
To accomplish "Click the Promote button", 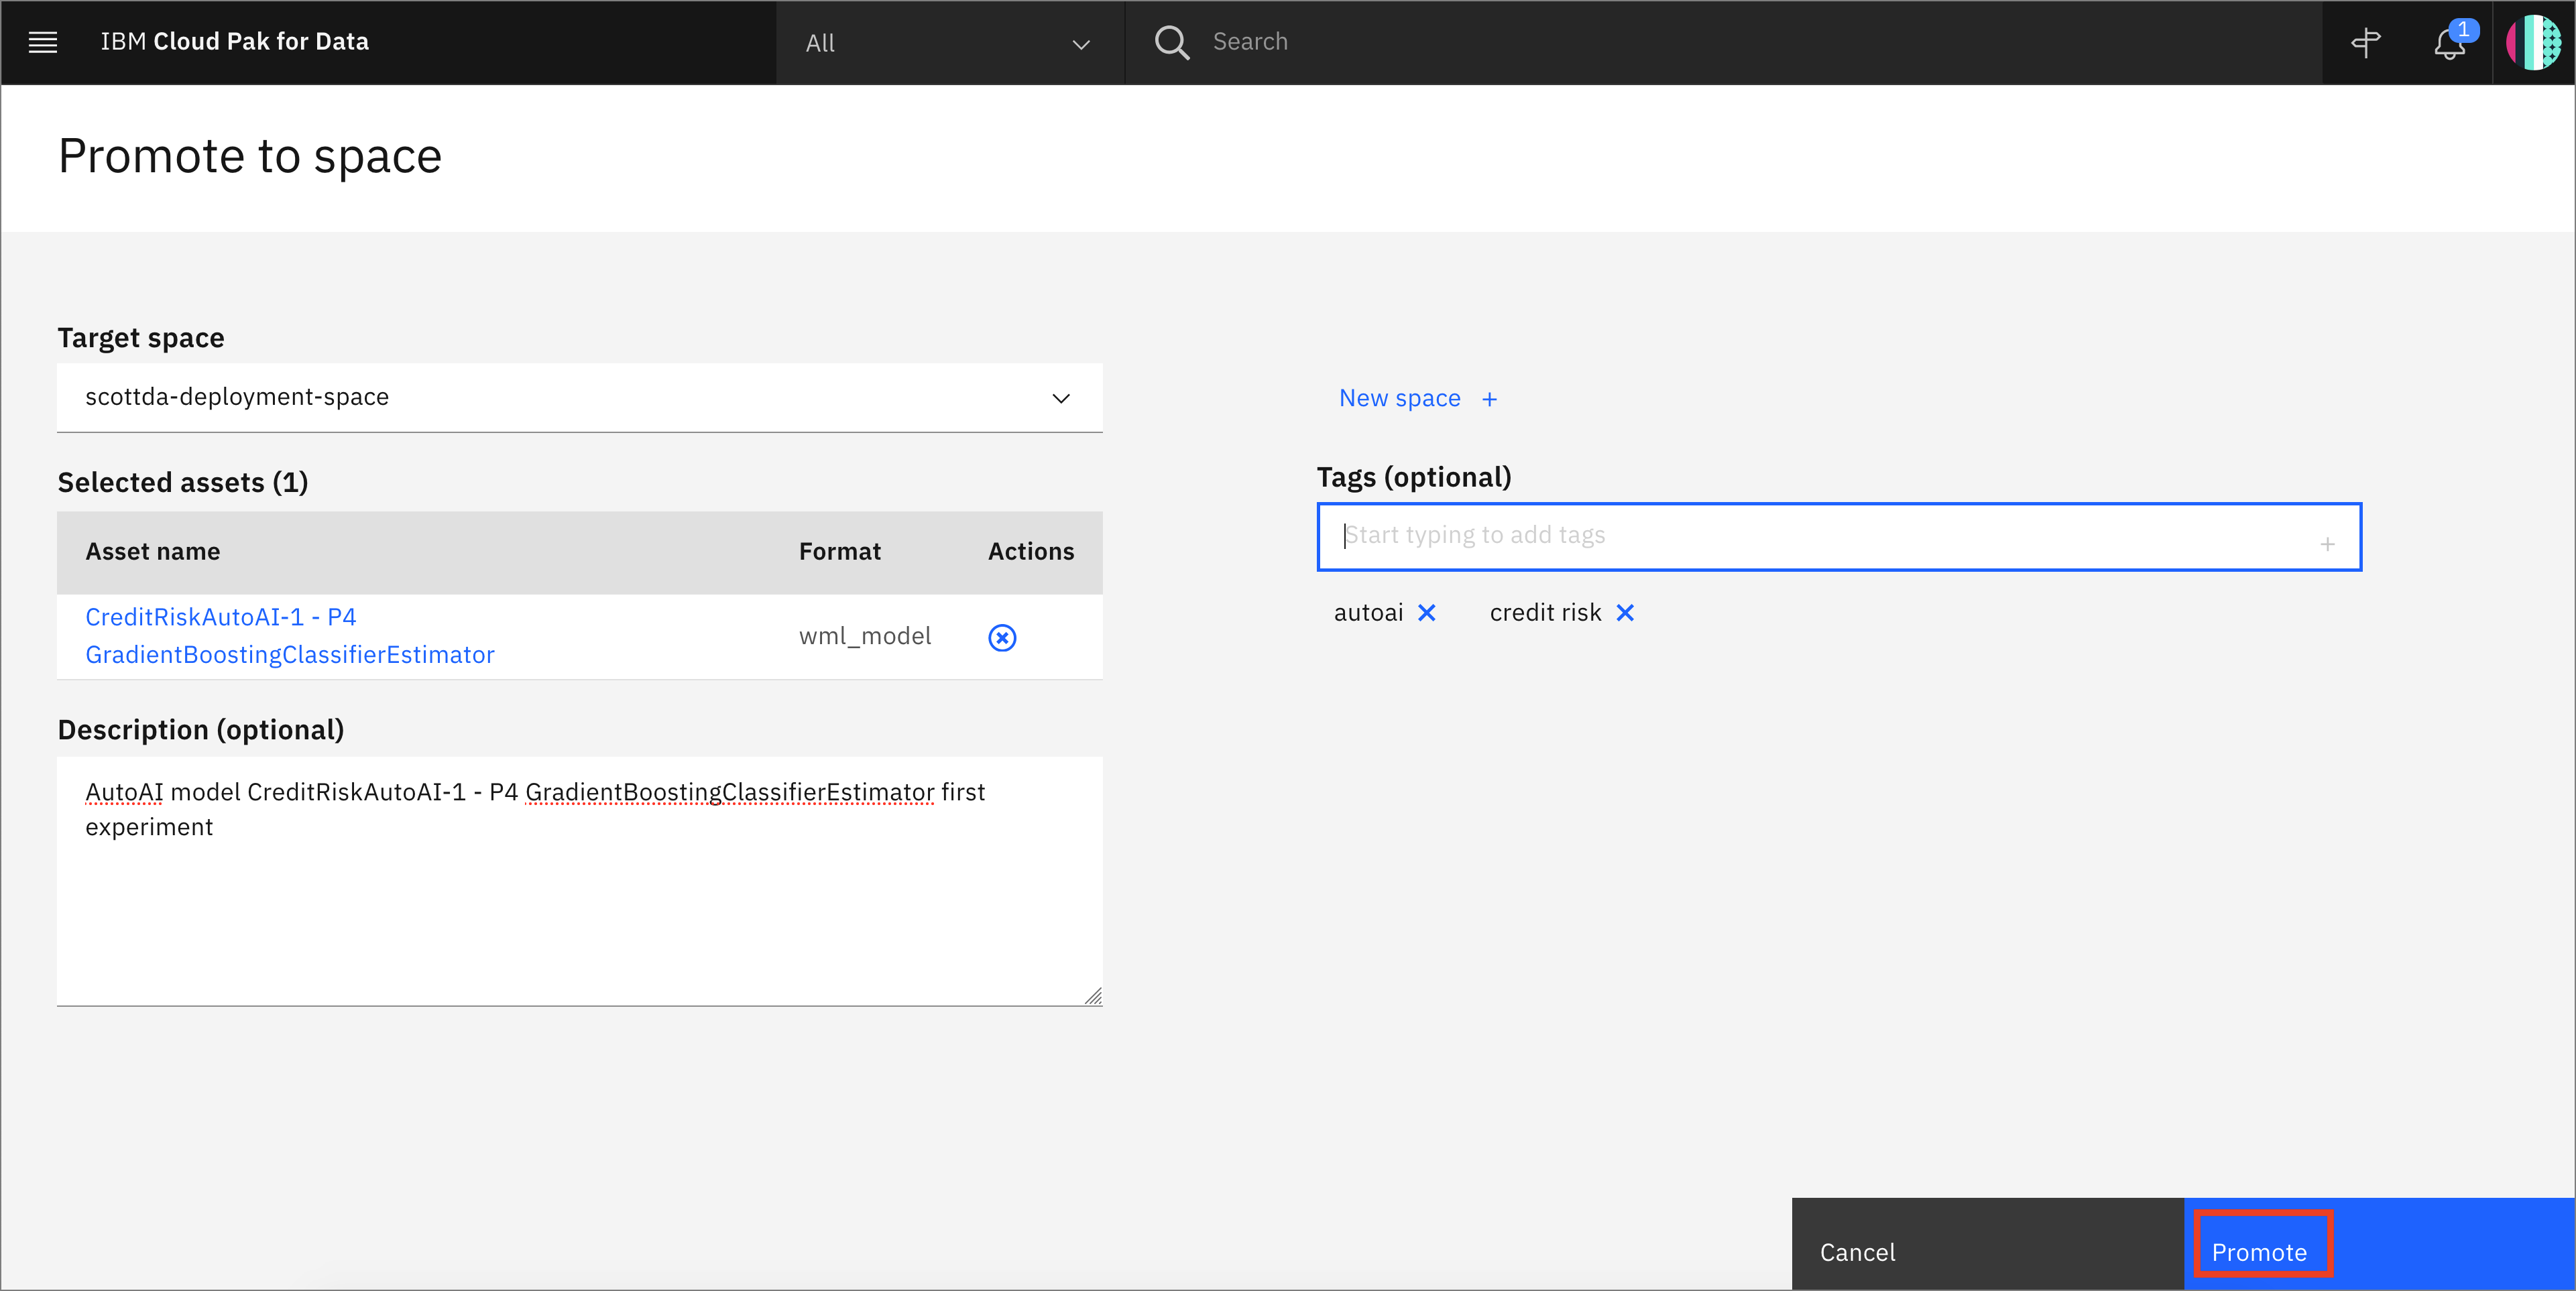I will coord(2262,1251).
